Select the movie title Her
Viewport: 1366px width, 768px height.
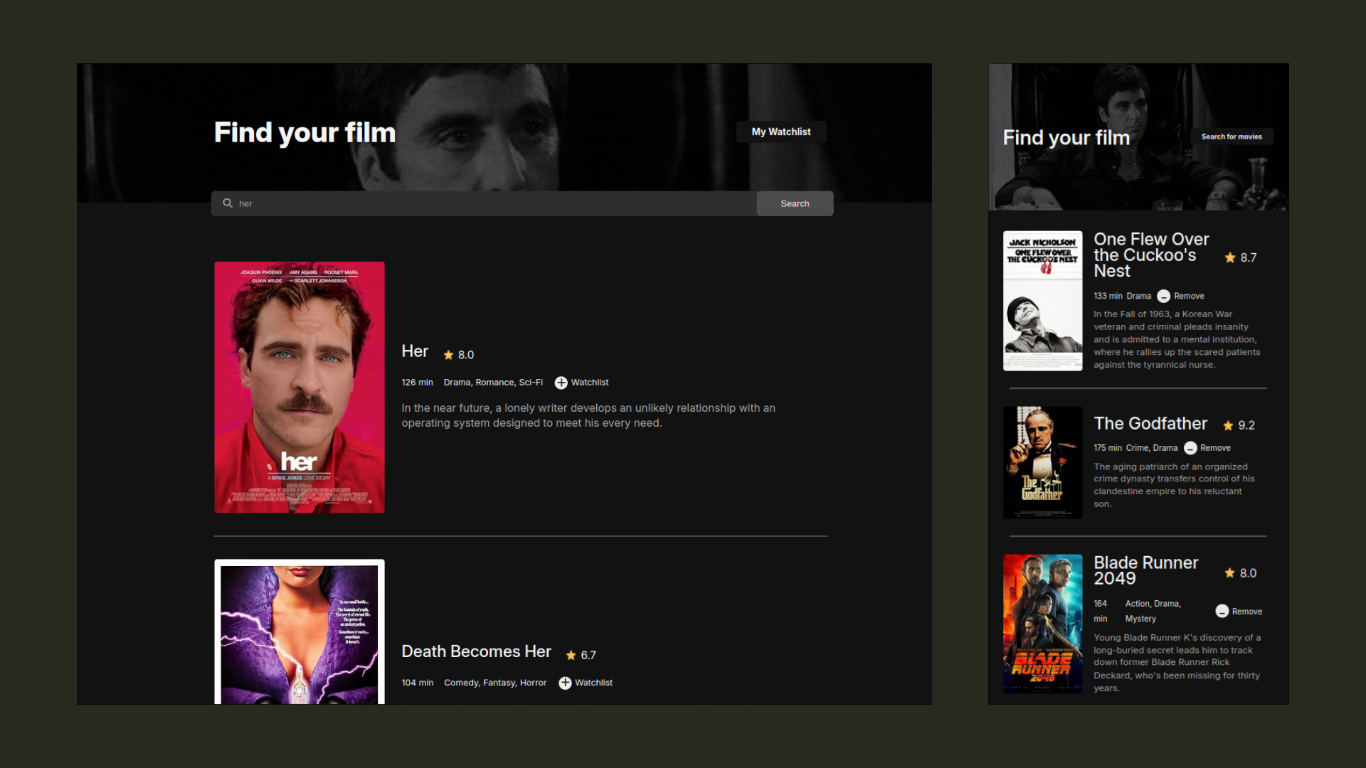point(415,351)
